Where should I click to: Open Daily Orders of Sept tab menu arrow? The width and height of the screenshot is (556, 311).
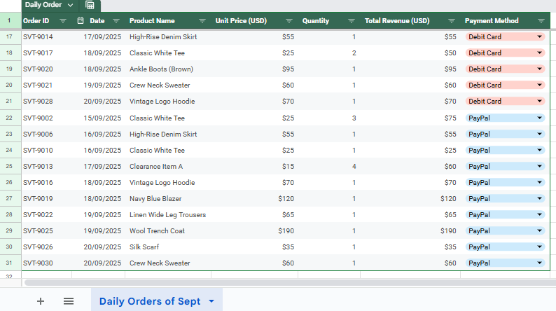[x=211, y=301]
